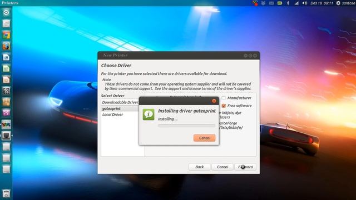Click the New Printer title bar text
356x200 pixels.
point(115,55)
